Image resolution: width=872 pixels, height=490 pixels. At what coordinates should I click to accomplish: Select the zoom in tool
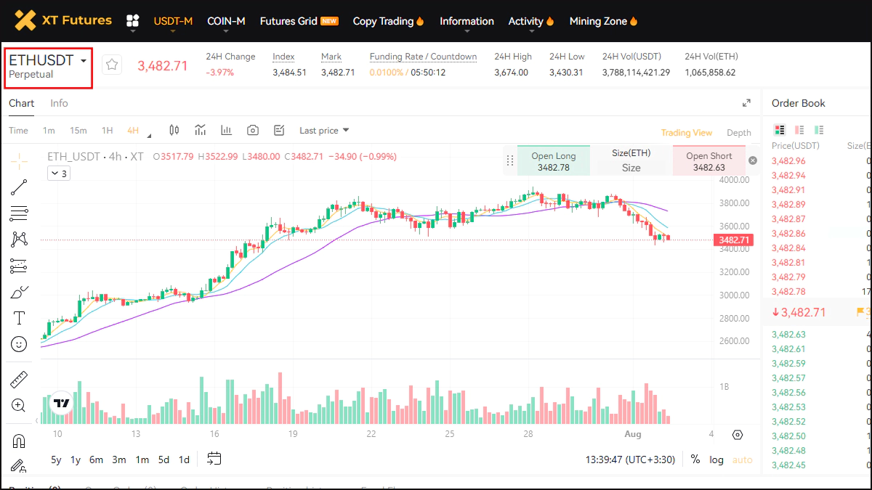(x=19, y=405)
